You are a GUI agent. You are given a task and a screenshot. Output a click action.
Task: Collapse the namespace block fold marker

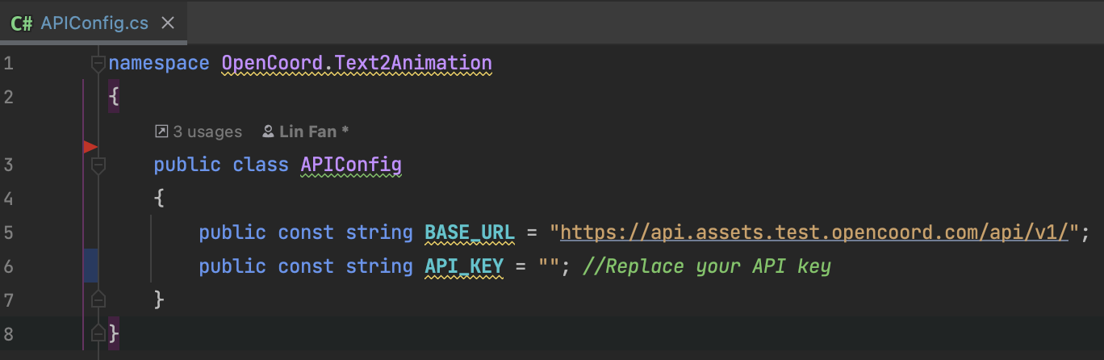98,63
